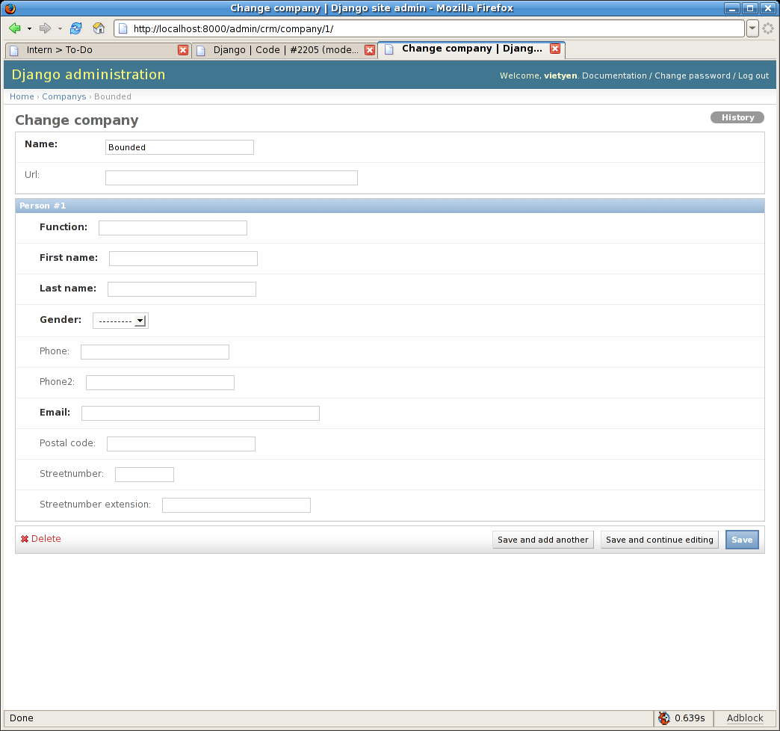Viewport: 780px width, 731px height.
Task: Click the Django administration heading
Action: pos(89,75)
